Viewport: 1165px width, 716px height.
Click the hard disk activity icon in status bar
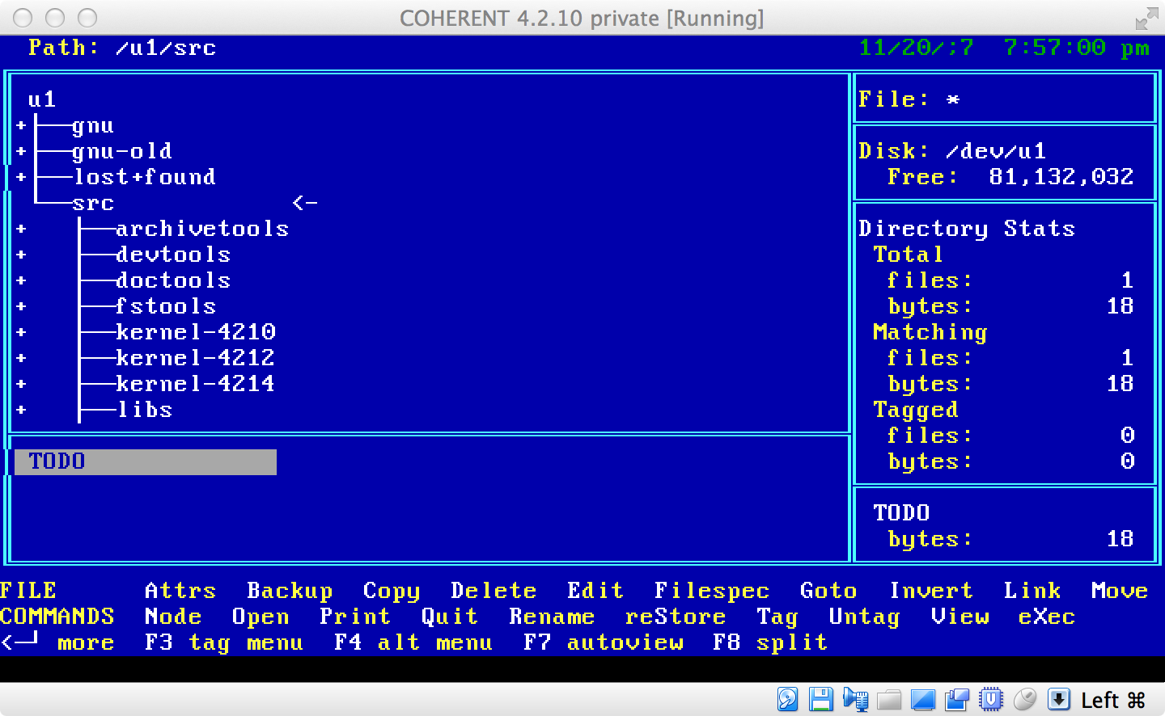787,699
